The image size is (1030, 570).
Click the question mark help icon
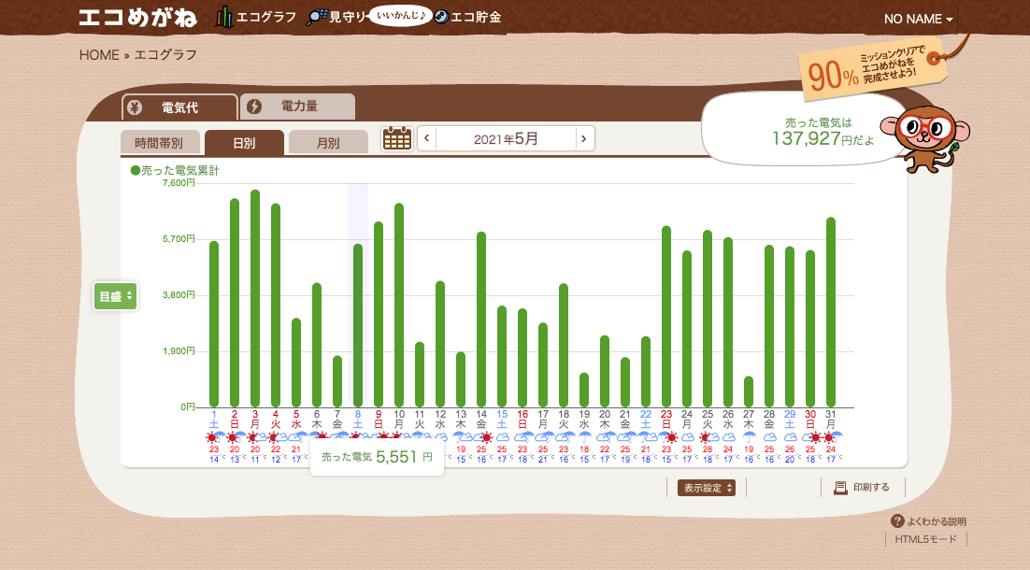click(x=897, y=520)
